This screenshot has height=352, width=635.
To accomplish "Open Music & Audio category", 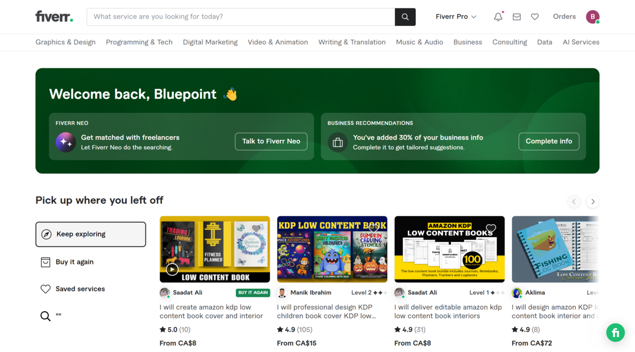I will (x=420, y=42).
